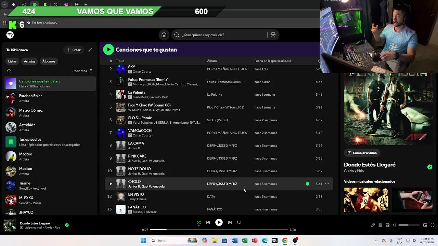Open 'POR SI MAÑANA NO ESTOY' album of VAMOaCOCHI
Image resolution: width=438 pixels, height=246 pixels.
pyautogui.click(x=227, y=133)
